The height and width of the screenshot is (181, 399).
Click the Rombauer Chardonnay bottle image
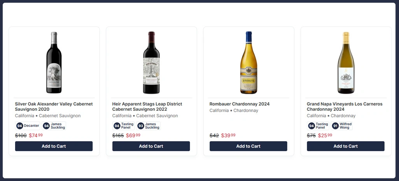[x=248, y=63]
